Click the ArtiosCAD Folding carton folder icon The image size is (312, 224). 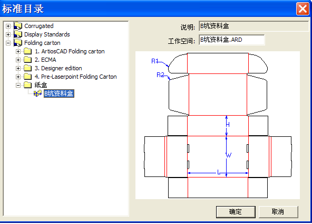[x=27, y=51]
